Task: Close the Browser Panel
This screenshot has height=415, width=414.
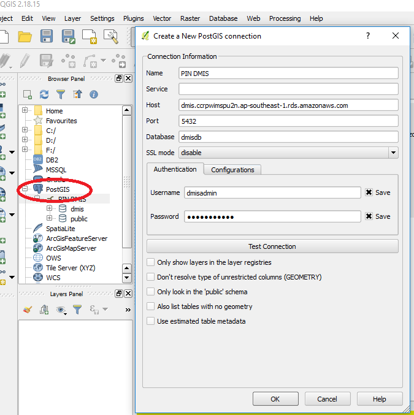Action: click(x=128, y=78)
